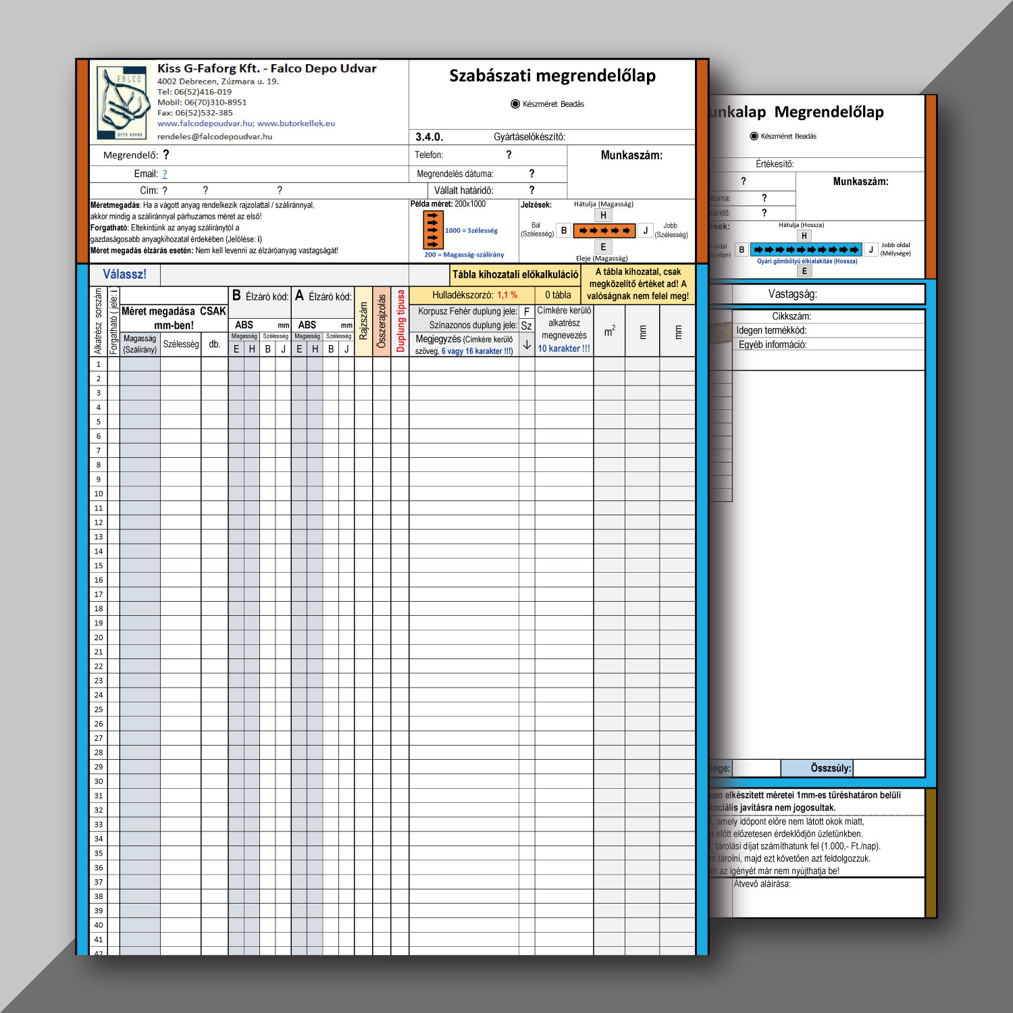Click the E box on the Munkalap back sheet
1013x1013 pixels.
coord(804,271)
